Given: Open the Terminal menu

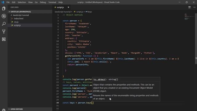Looking at the screenshot, I should [52, 2].
